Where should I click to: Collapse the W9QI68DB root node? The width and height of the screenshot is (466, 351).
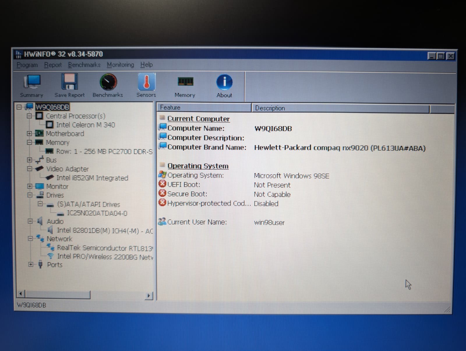pos(19,107)
